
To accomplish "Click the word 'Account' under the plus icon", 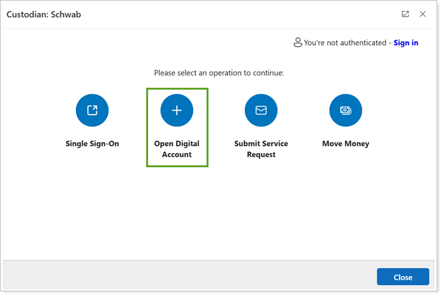I will click(x=177, y=155).
